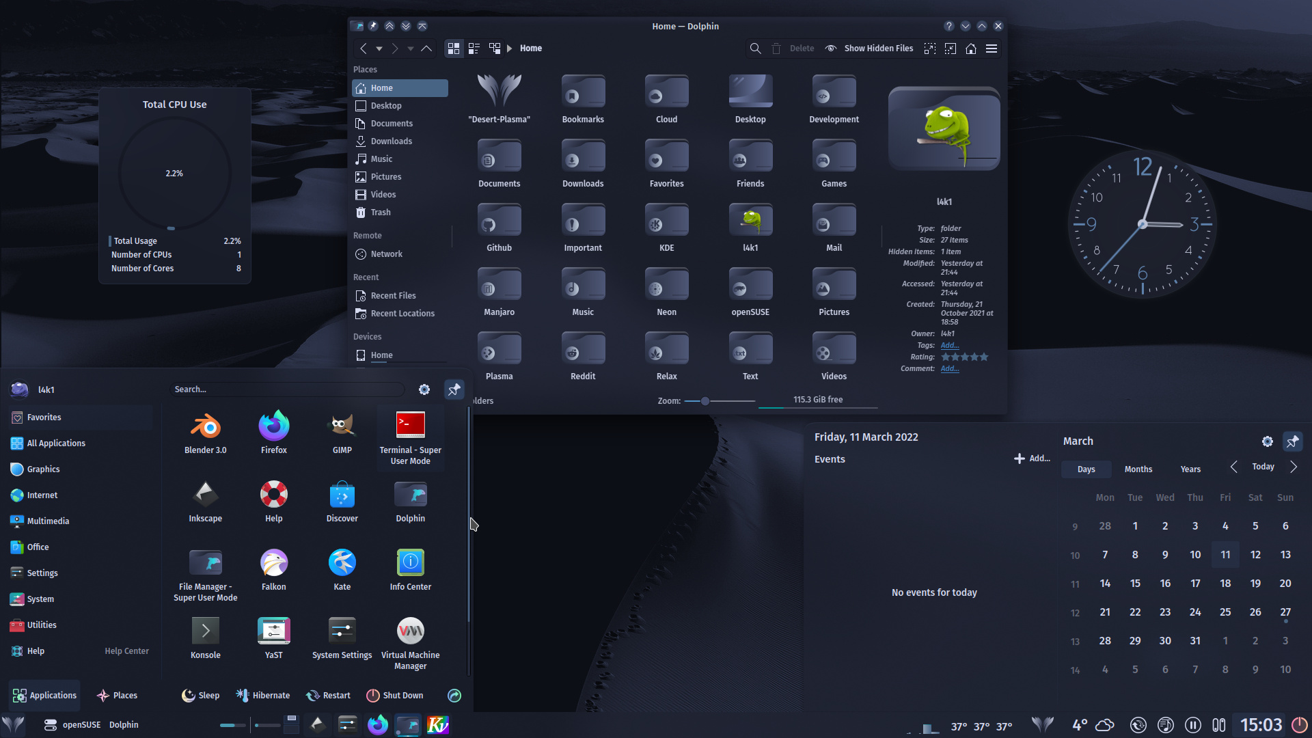Click the launcher Search field

[x=286, y=389]
